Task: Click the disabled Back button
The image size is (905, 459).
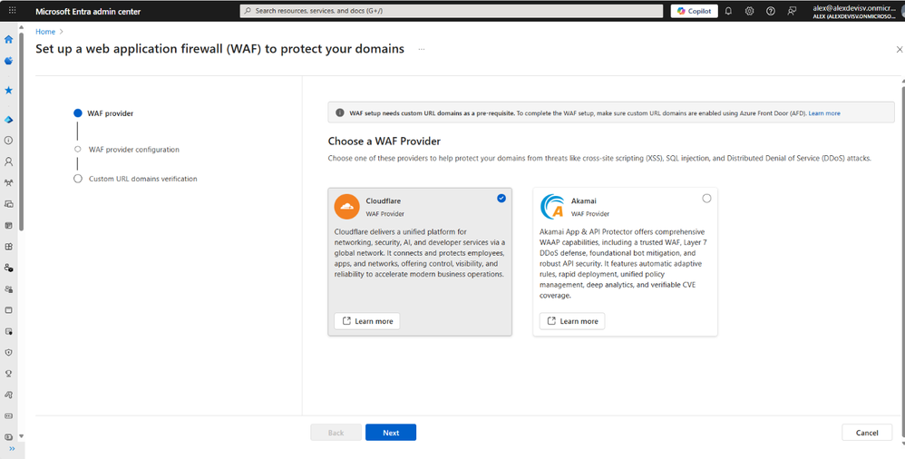Action: (336, 433)
